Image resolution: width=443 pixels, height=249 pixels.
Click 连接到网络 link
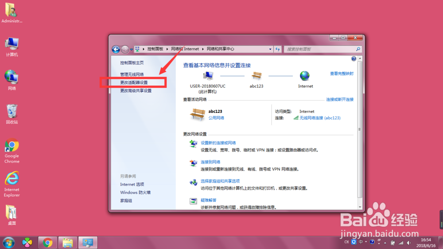click(x=210, y=162)
